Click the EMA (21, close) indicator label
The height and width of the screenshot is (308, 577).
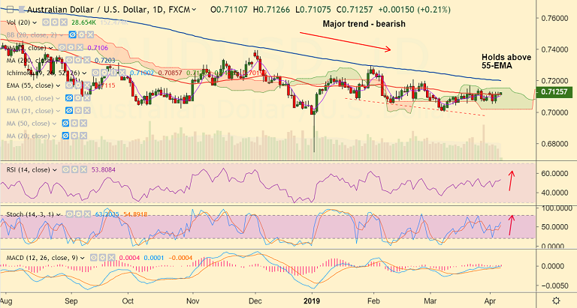[x=30, y=110]
